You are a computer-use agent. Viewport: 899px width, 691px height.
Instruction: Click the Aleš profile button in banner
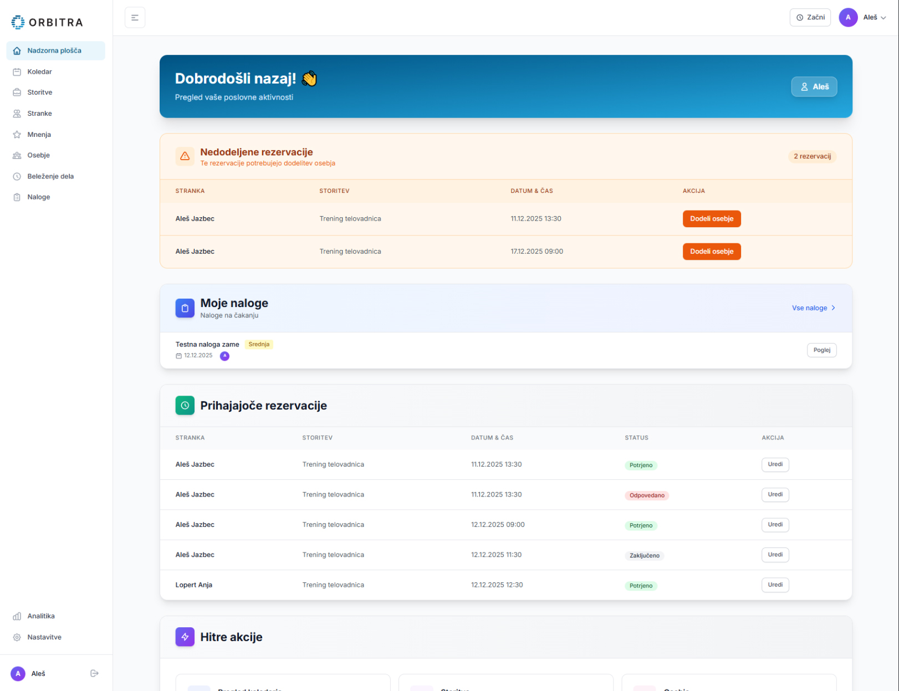coord(814,87)
